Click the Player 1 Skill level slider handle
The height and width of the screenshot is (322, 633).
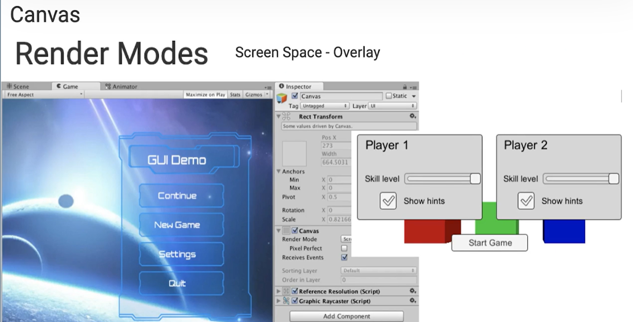point(475,179)
